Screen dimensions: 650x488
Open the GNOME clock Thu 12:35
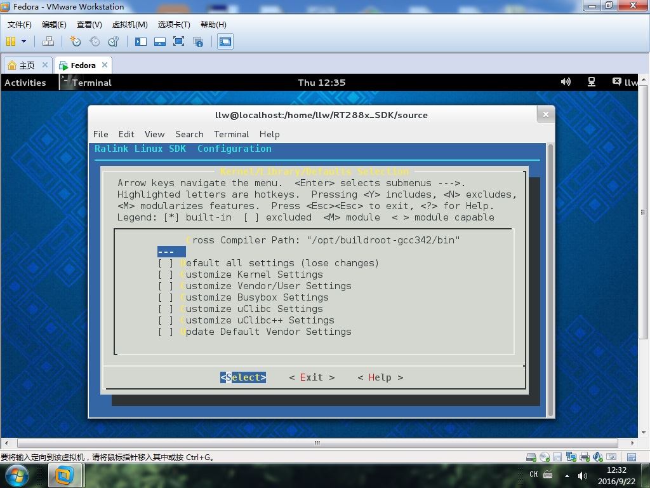pos(322,83)
